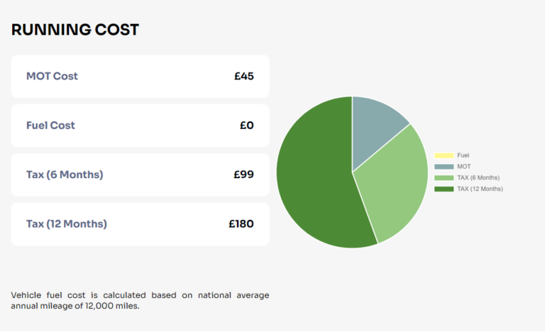
Task: Click the Tax (6 Months) label
Action: coord(65,175)
